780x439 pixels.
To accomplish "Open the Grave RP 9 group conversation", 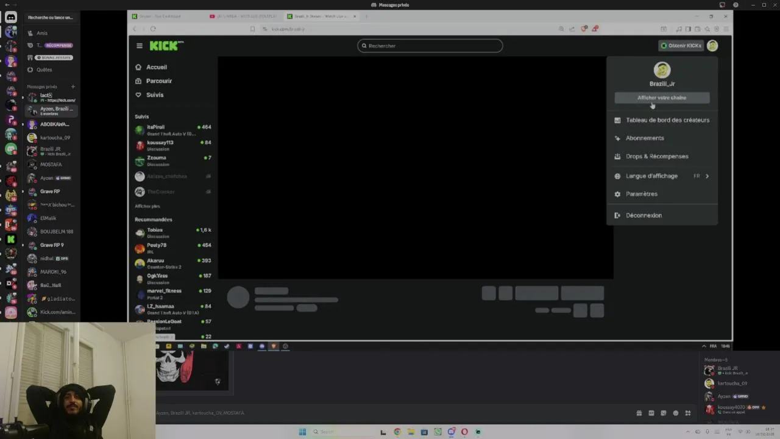I will 51,245.
